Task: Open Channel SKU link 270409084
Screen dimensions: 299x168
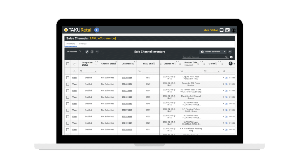Action: 127,84
